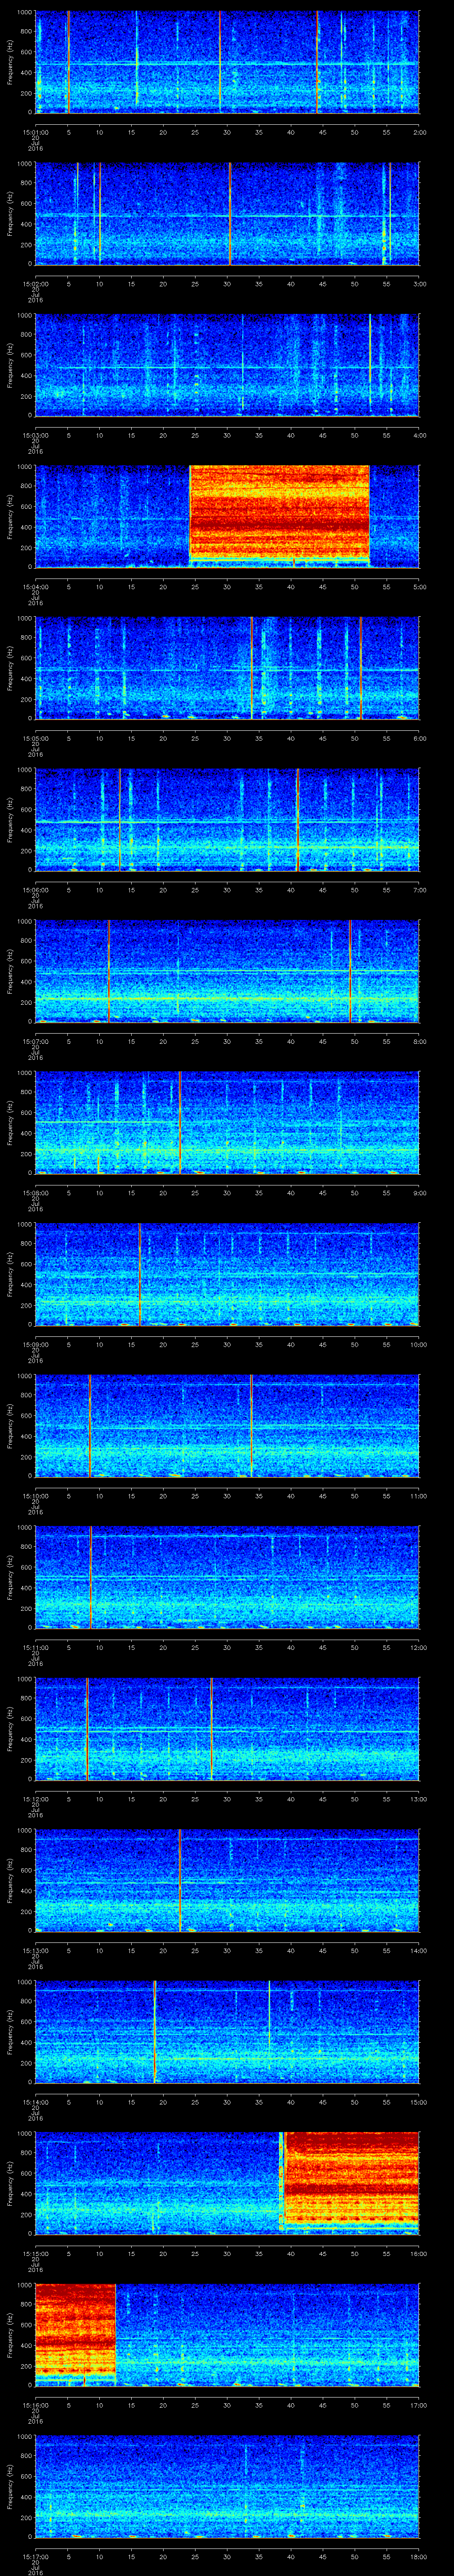Click the spectrogram panel starting at 15:09:00
This screenshot has width=454, height=2576.
point(227,1274)
